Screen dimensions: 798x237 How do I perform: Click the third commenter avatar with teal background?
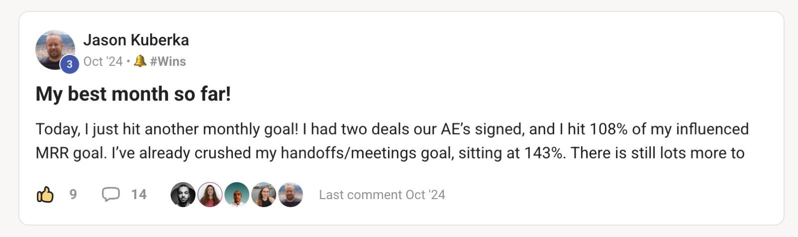(x=237, y=195)
